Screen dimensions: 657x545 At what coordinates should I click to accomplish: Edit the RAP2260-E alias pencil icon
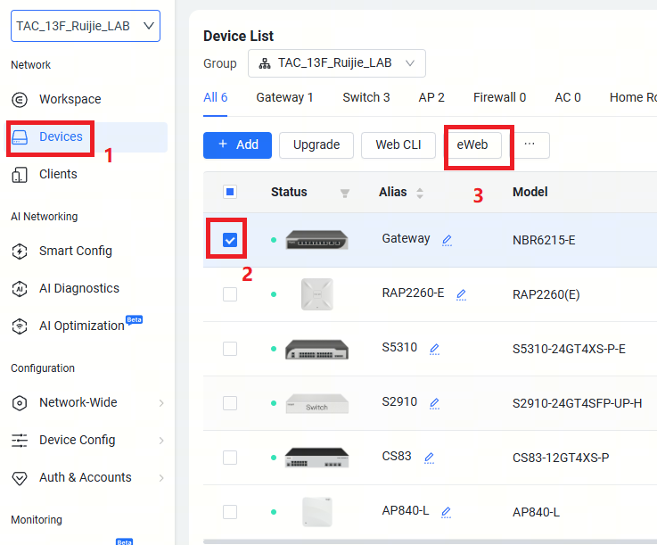pos(461,294)
